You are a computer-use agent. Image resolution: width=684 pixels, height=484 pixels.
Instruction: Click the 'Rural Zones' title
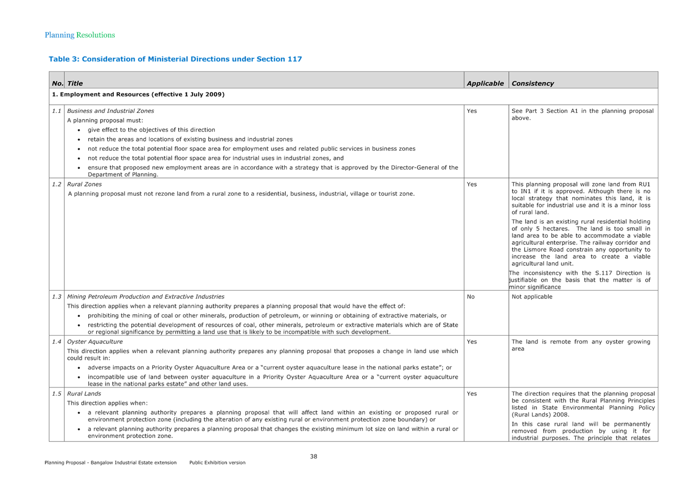coord(84,185)
